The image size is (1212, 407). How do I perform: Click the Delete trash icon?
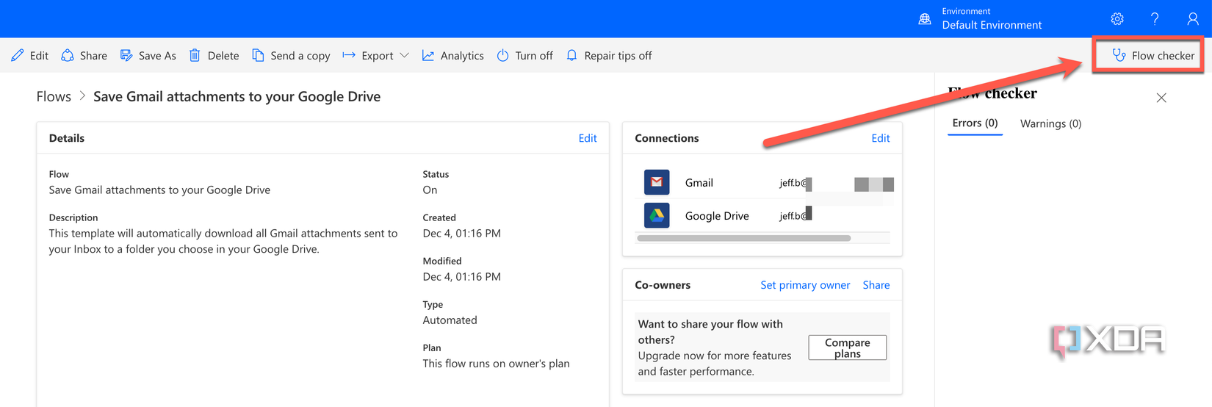click(x=195, y=55)
